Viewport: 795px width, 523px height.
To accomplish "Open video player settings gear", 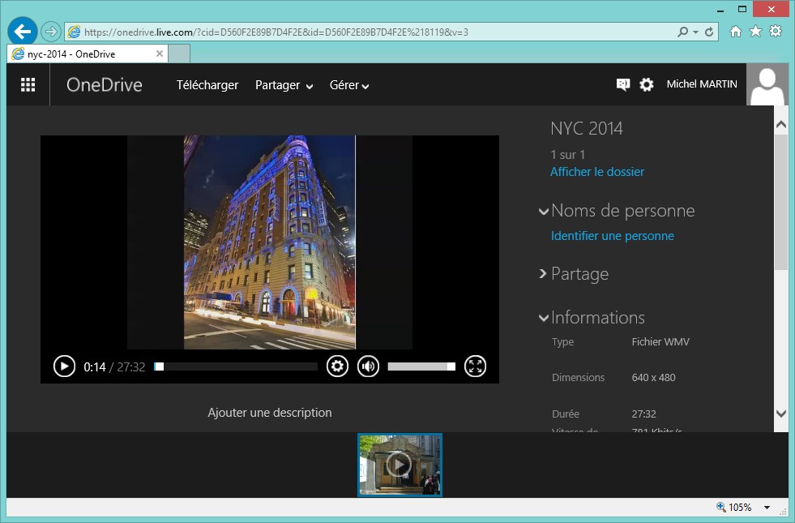I will pos(337,367).
